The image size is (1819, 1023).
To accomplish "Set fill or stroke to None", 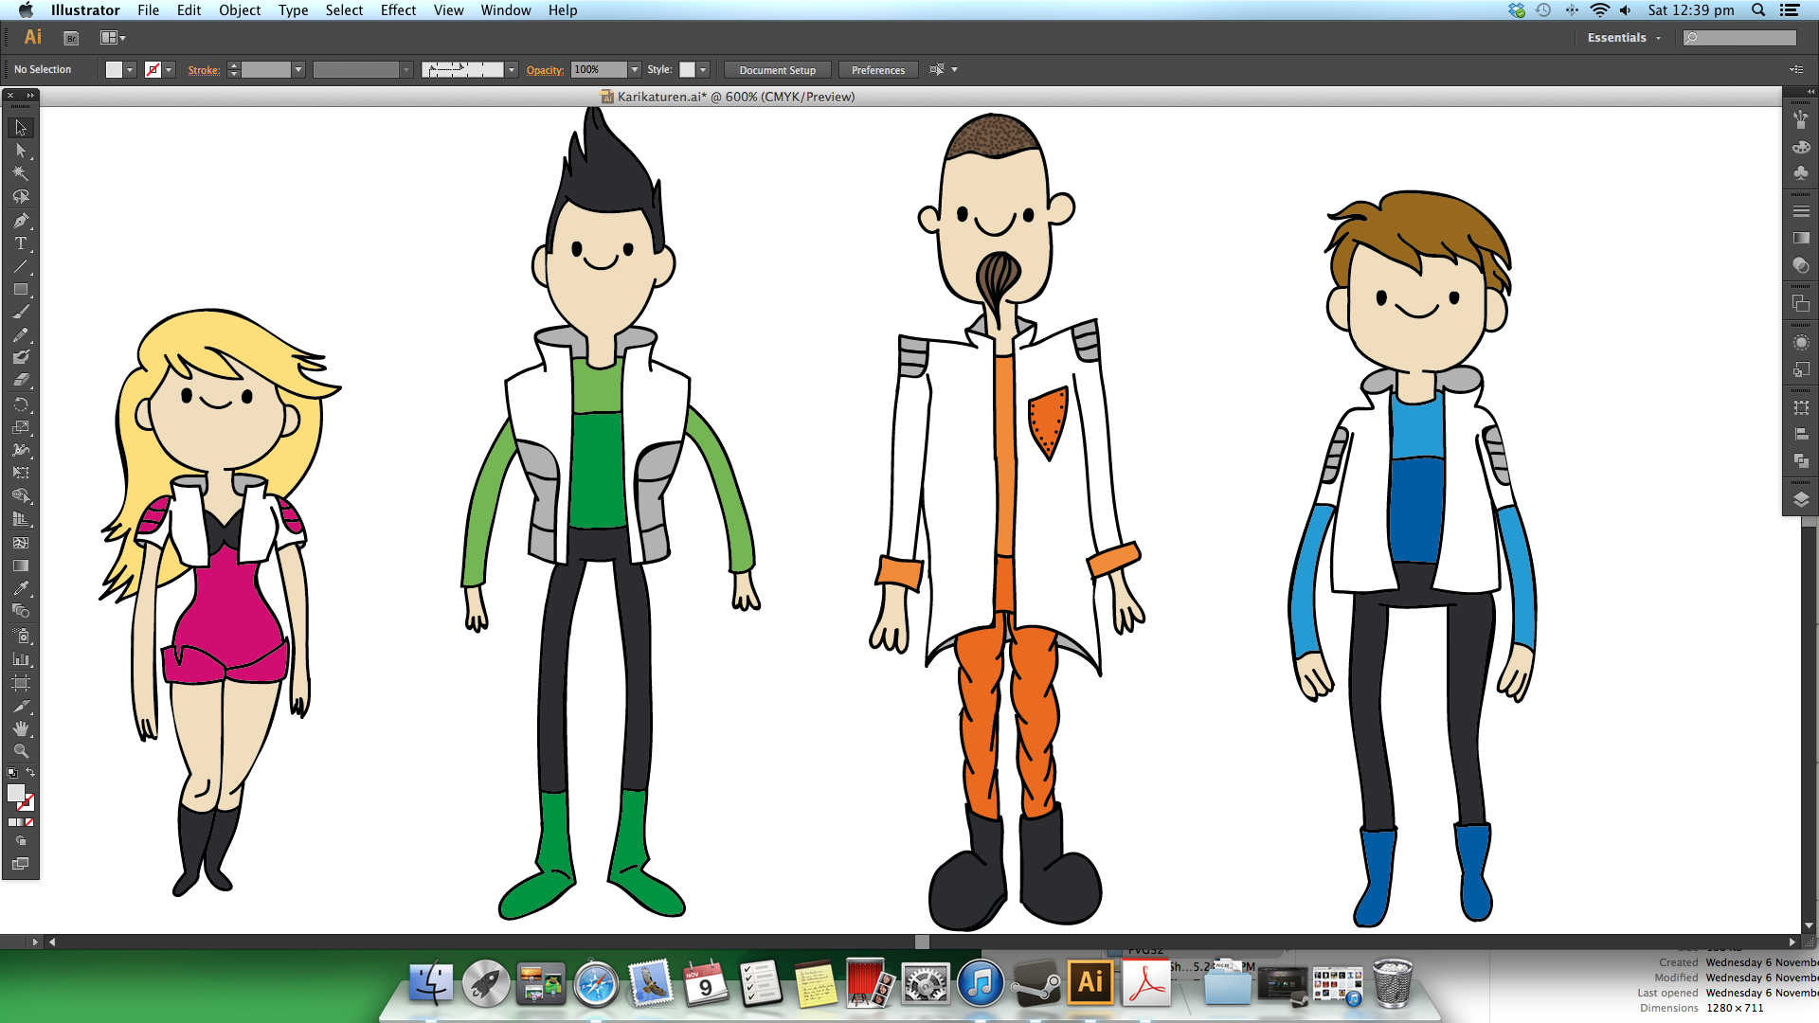I will pos(29,822).
